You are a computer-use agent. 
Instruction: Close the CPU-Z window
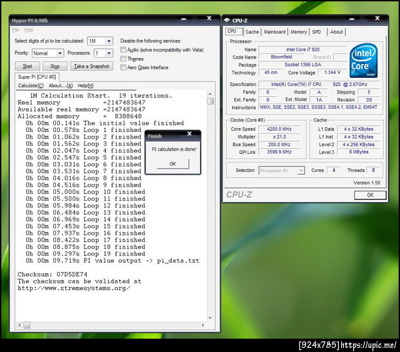[x=377, y=19]
